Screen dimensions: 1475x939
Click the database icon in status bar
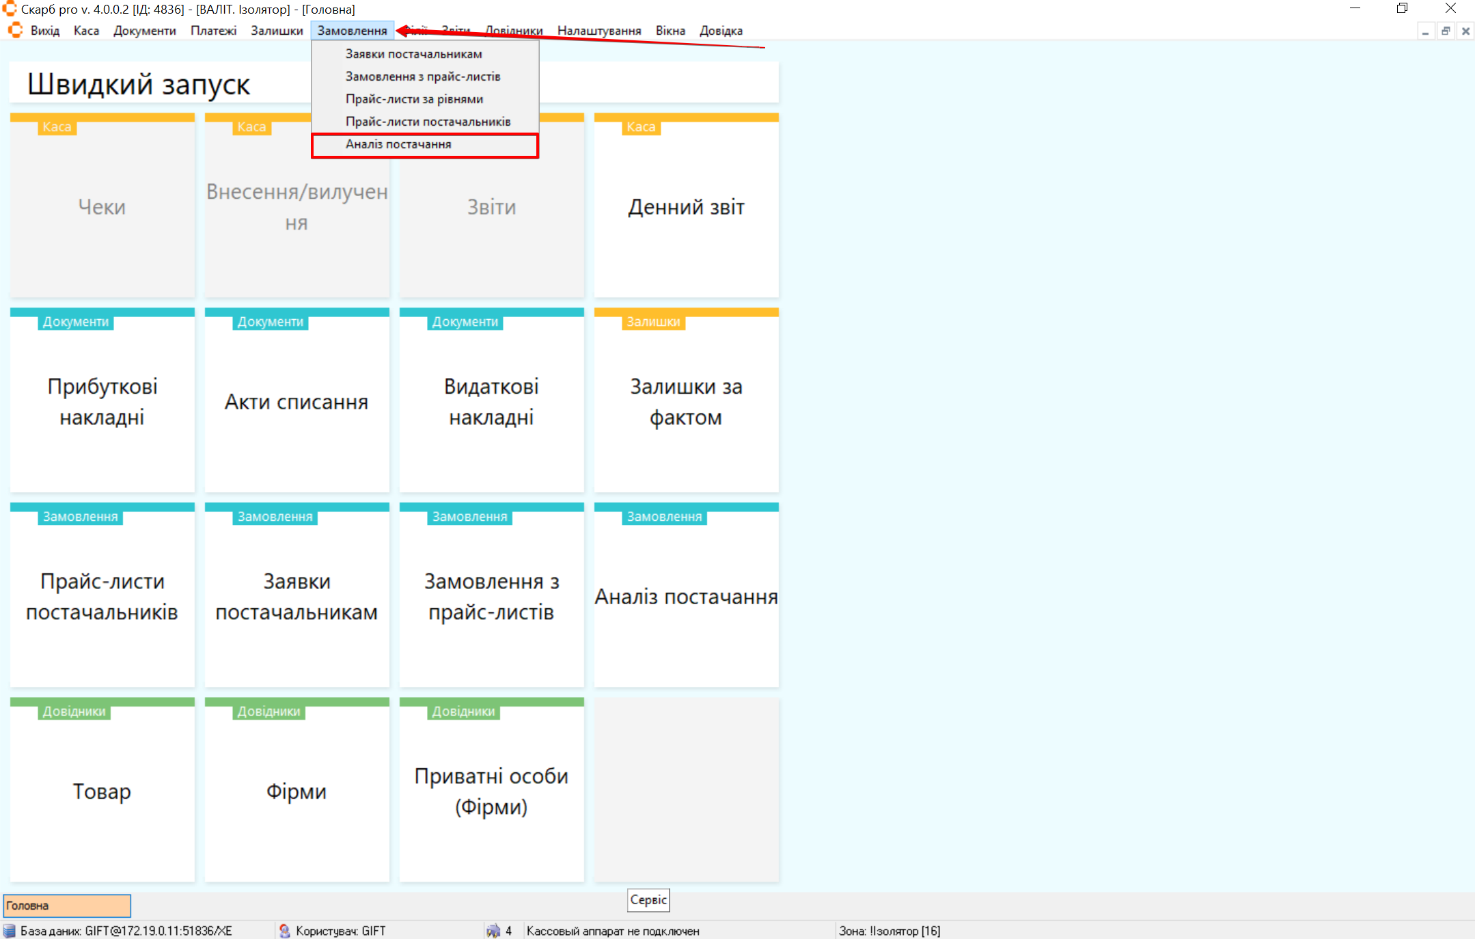9,931
